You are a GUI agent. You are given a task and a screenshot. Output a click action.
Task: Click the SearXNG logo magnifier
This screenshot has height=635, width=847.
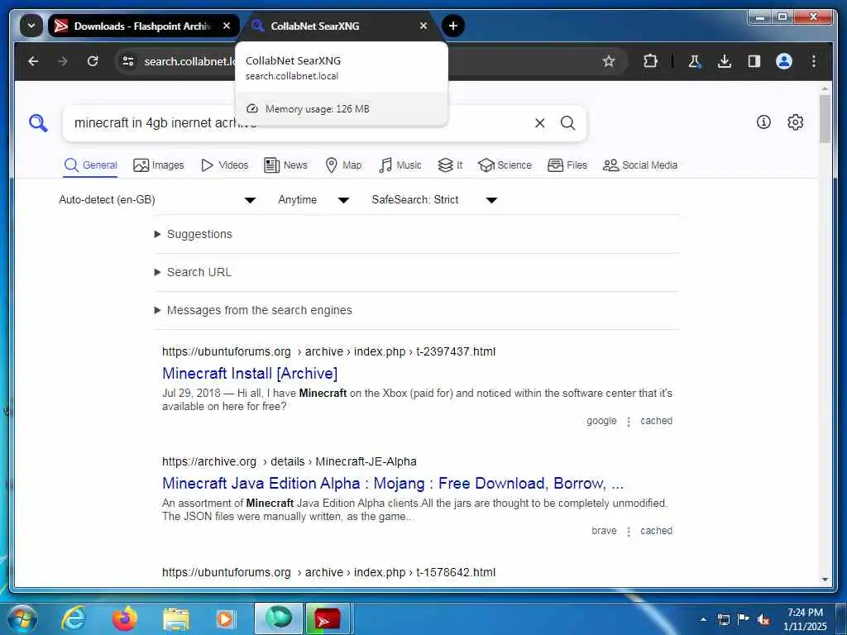coord(38,123)
